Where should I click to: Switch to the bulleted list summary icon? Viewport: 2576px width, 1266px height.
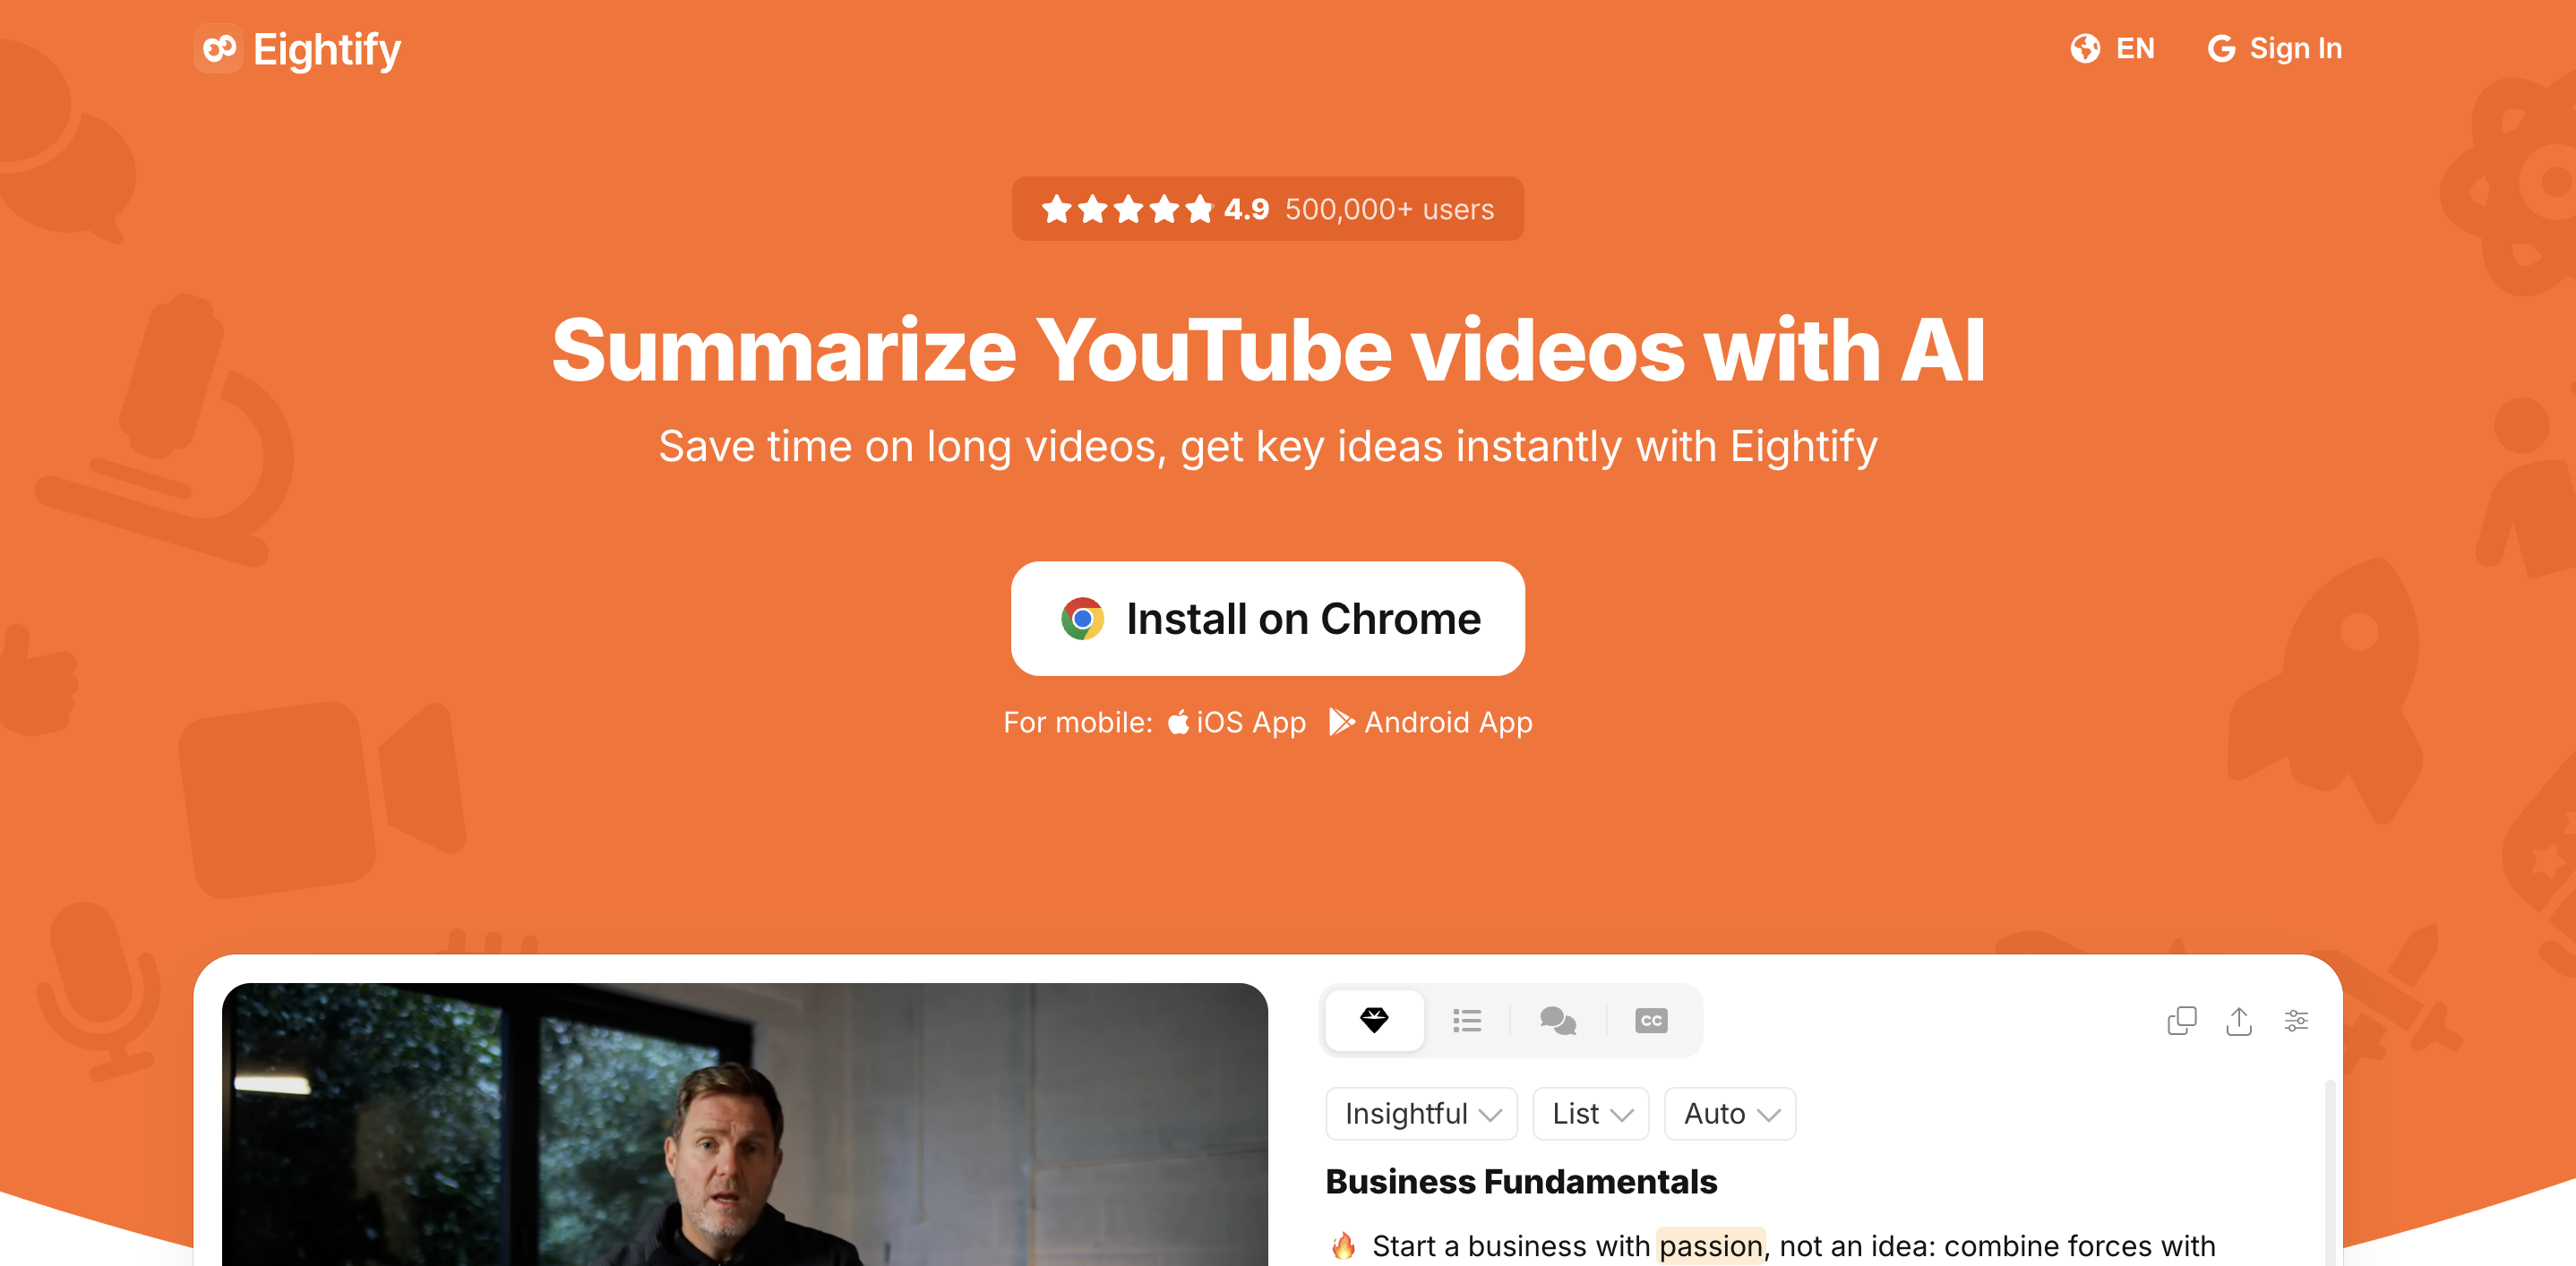(1467, 1020)
